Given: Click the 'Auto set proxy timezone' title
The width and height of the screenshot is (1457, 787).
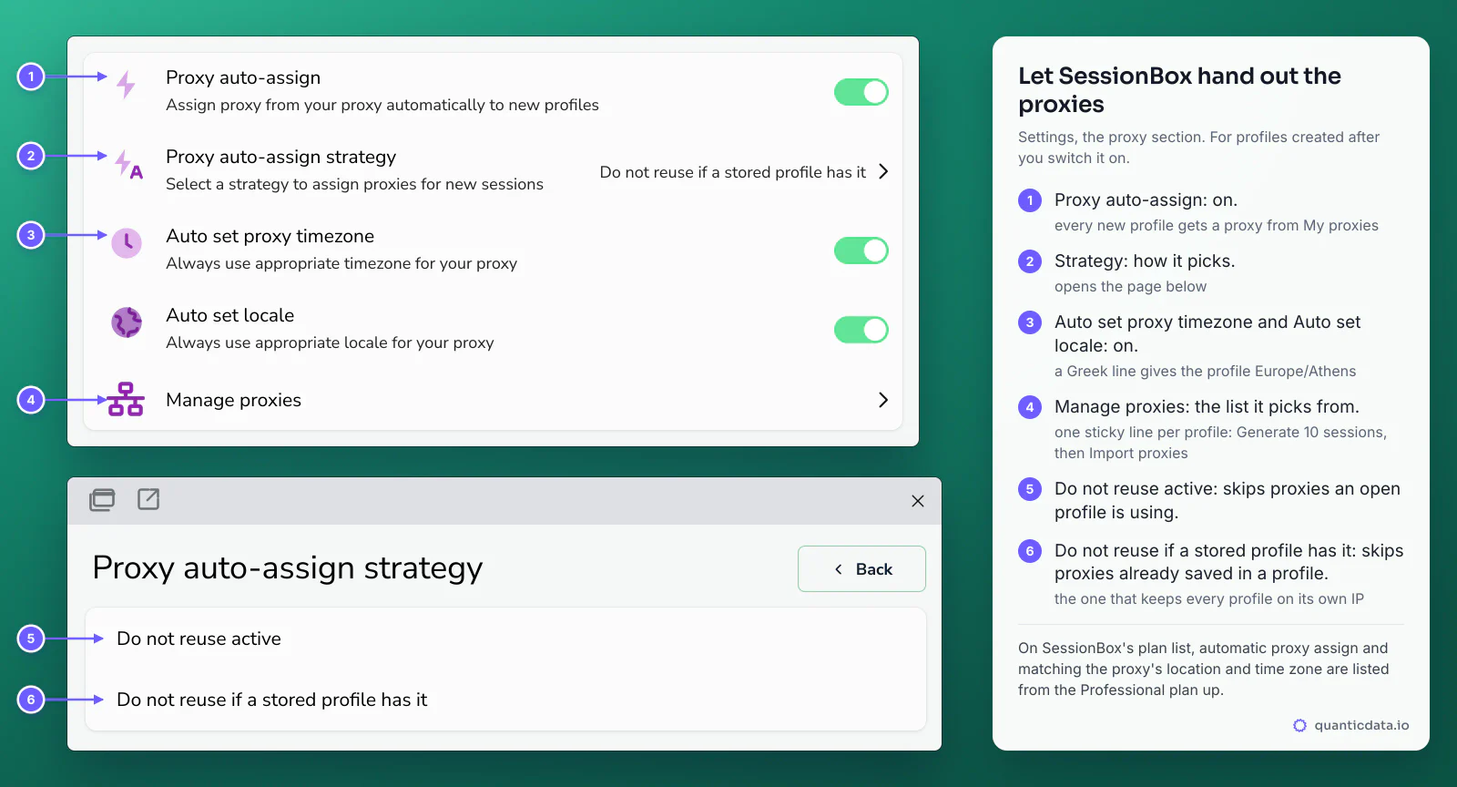Looking at the screenshot, I should 270,236.
